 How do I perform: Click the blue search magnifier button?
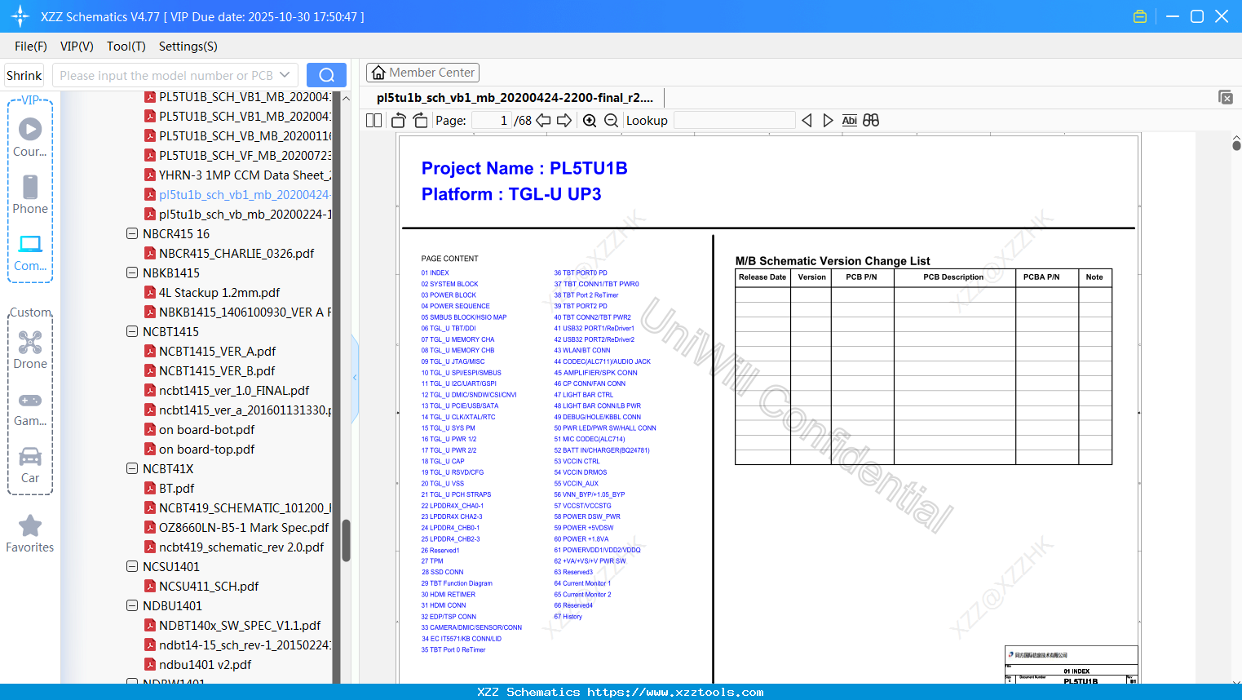(x=326, y=75)
